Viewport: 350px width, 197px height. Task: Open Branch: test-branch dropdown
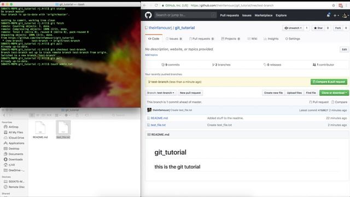pyautogui.click(x=160, y=92)
